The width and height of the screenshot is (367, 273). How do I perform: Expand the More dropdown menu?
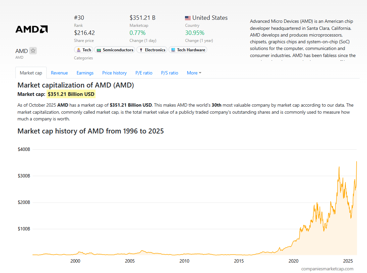pos(194,73)
